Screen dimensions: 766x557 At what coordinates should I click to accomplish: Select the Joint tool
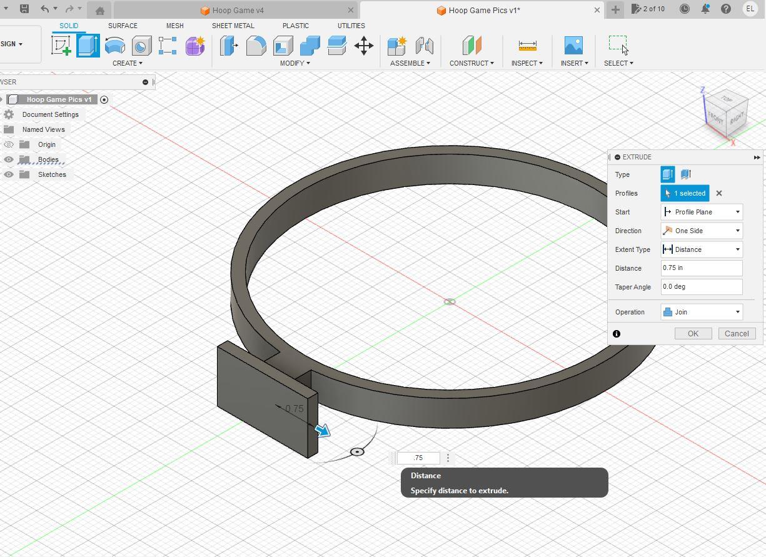coord(425,46)
